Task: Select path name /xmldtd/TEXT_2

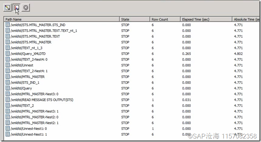Action: 22,106
